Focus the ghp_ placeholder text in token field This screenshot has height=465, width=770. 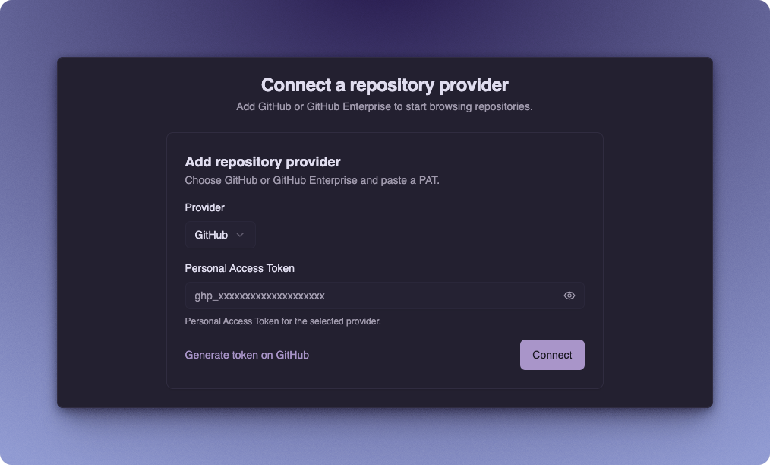tap(260, 296)
